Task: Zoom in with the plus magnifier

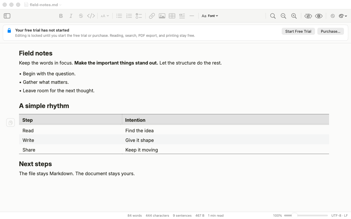Action: pos(294,16)
